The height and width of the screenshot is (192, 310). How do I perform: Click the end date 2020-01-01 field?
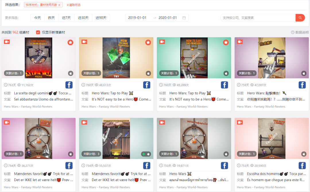tap(168, 18)
